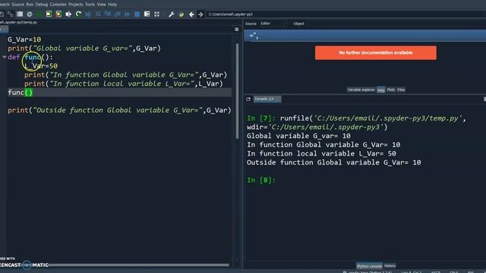486x273 pixels.
Task: Click the console tab browse icon
Action: (248, 99)
